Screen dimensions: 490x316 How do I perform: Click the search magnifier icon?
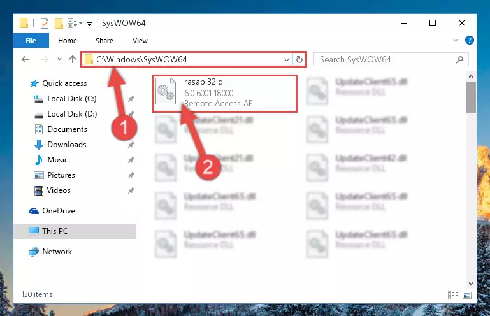point(459,59)
